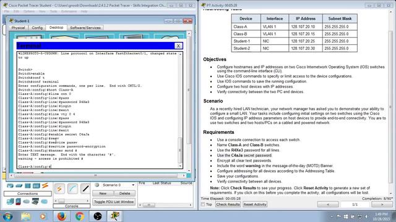Open Windows Media Player taskbar icon
The width and height of the screenshot is (396, 222).
(x=43, y=216)
